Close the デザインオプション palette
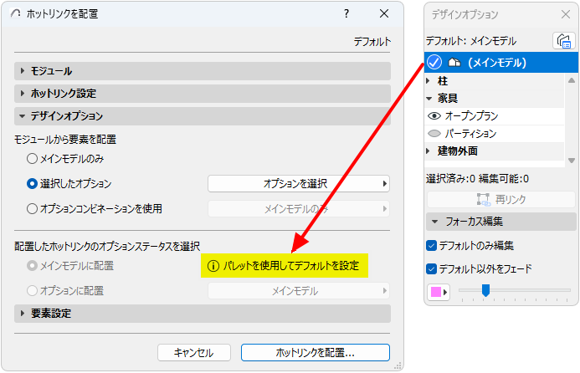Screen dimensions: 580x373 tap(565, 14)
